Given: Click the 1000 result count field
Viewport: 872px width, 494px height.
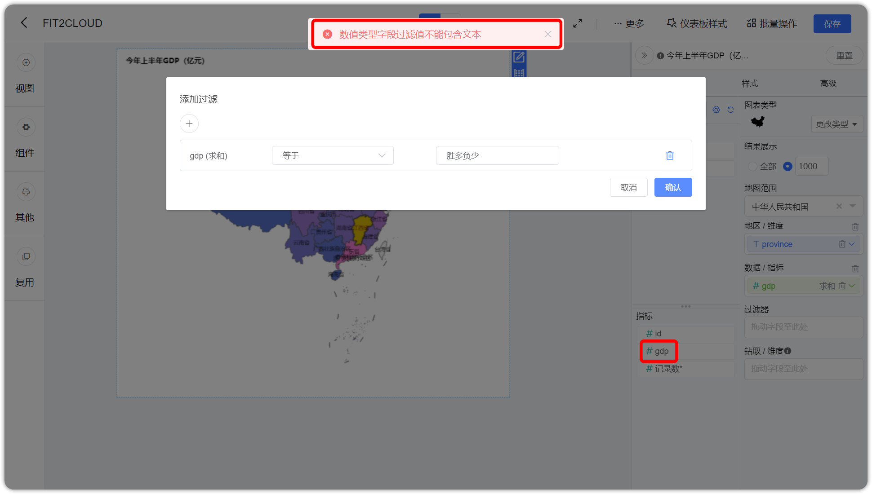Looking at the screenshot, I should click(x=811, y=166).
